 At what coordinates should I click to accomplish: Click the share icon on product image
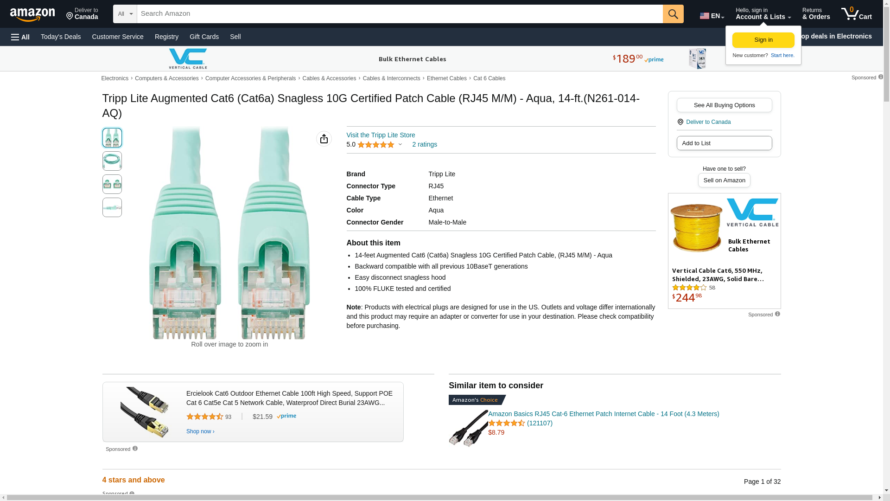324,139
